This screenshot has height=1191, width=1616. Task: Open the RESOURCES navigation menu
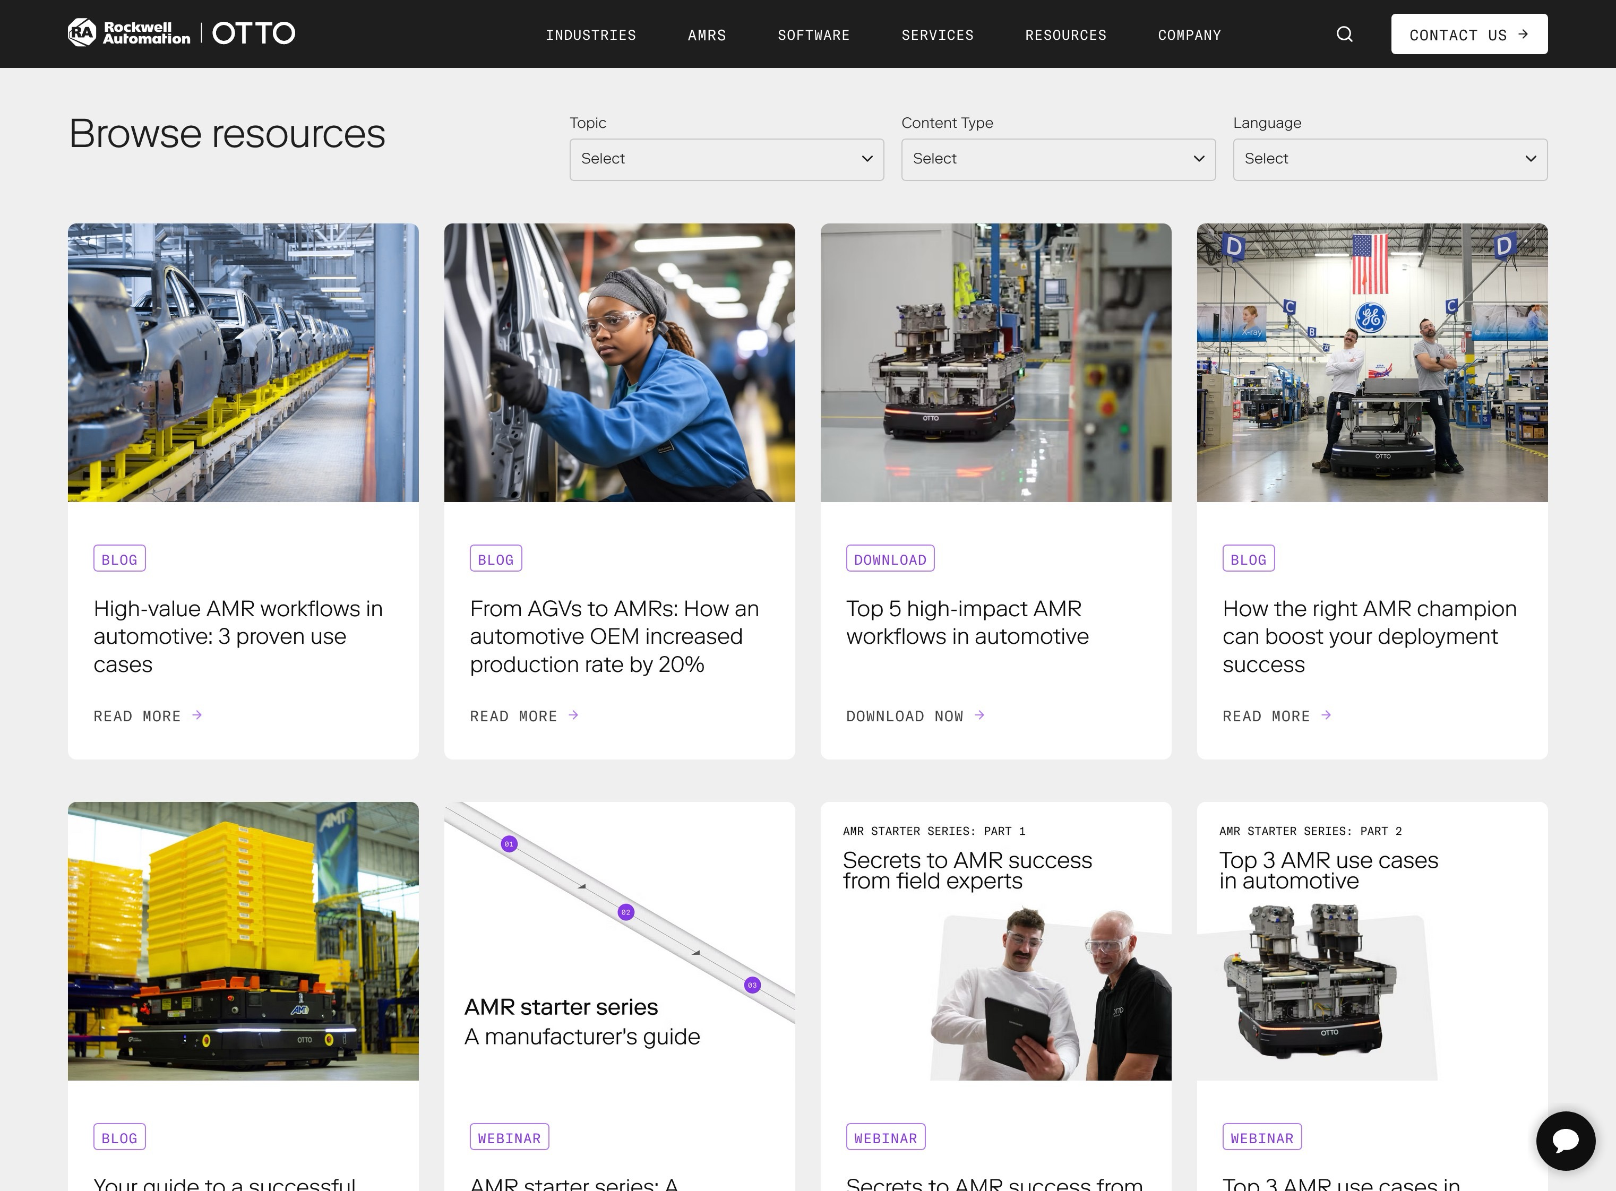pos(1066,34)
